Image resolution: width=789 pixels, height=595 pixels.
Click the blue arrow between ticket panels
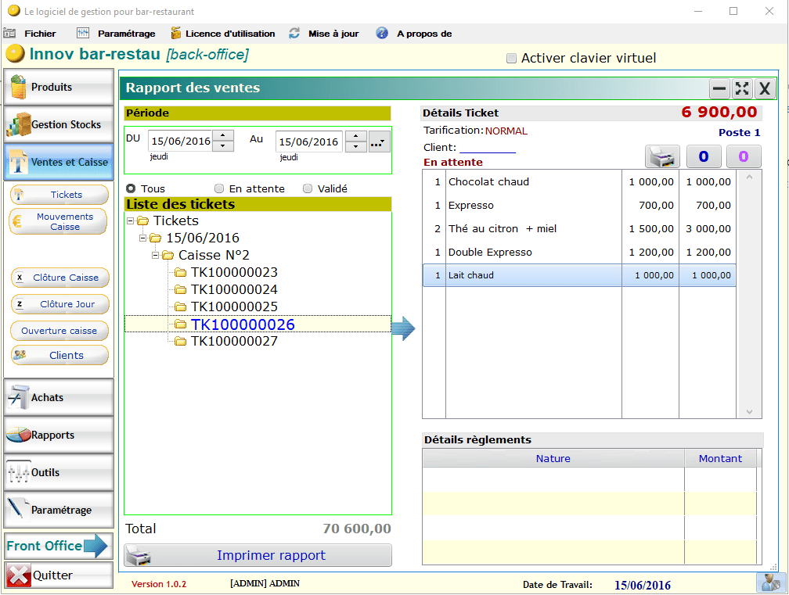point(402,329)
